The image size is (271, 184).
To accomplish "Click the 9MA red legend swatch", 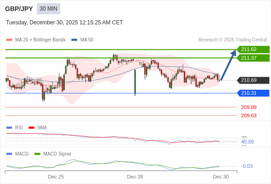I will pos(31,128).
